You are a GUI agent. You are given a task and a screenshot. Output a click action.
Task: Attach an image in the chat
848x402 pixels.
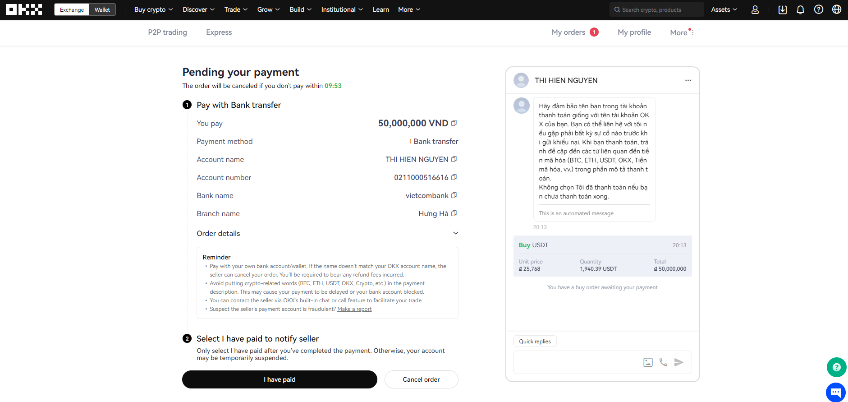click(x=648, y=362)
